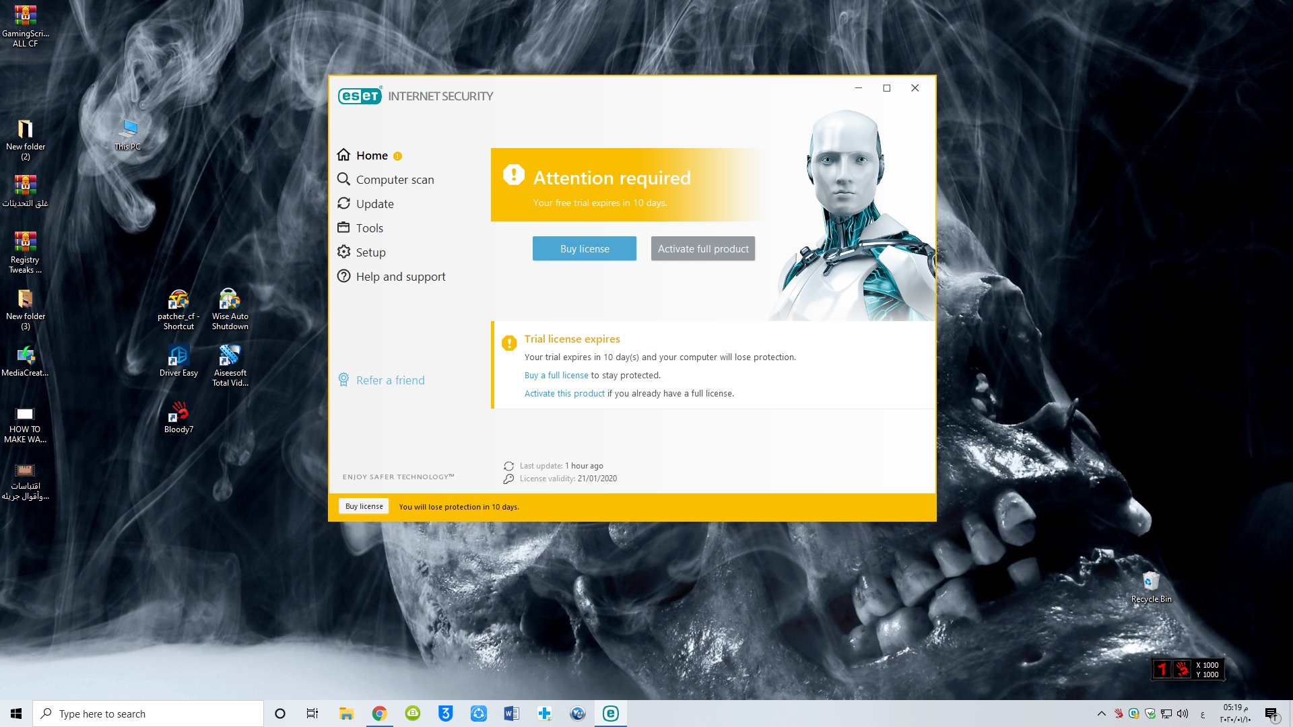Select Registry Tweaks archive on desktop
Viewport: 1293px width, 727px height.
(25, 253)
